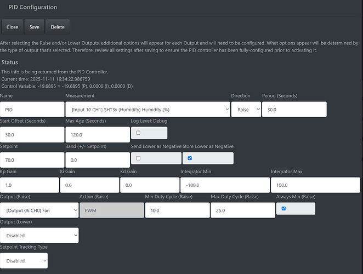363x274 pixels.
Task: Open the Measurement dropdown
Action: click(148, 110)
